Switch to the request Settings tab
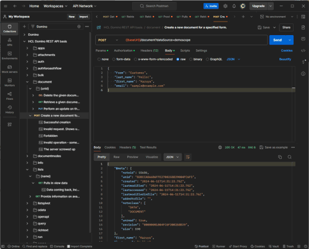 [201, 51]
